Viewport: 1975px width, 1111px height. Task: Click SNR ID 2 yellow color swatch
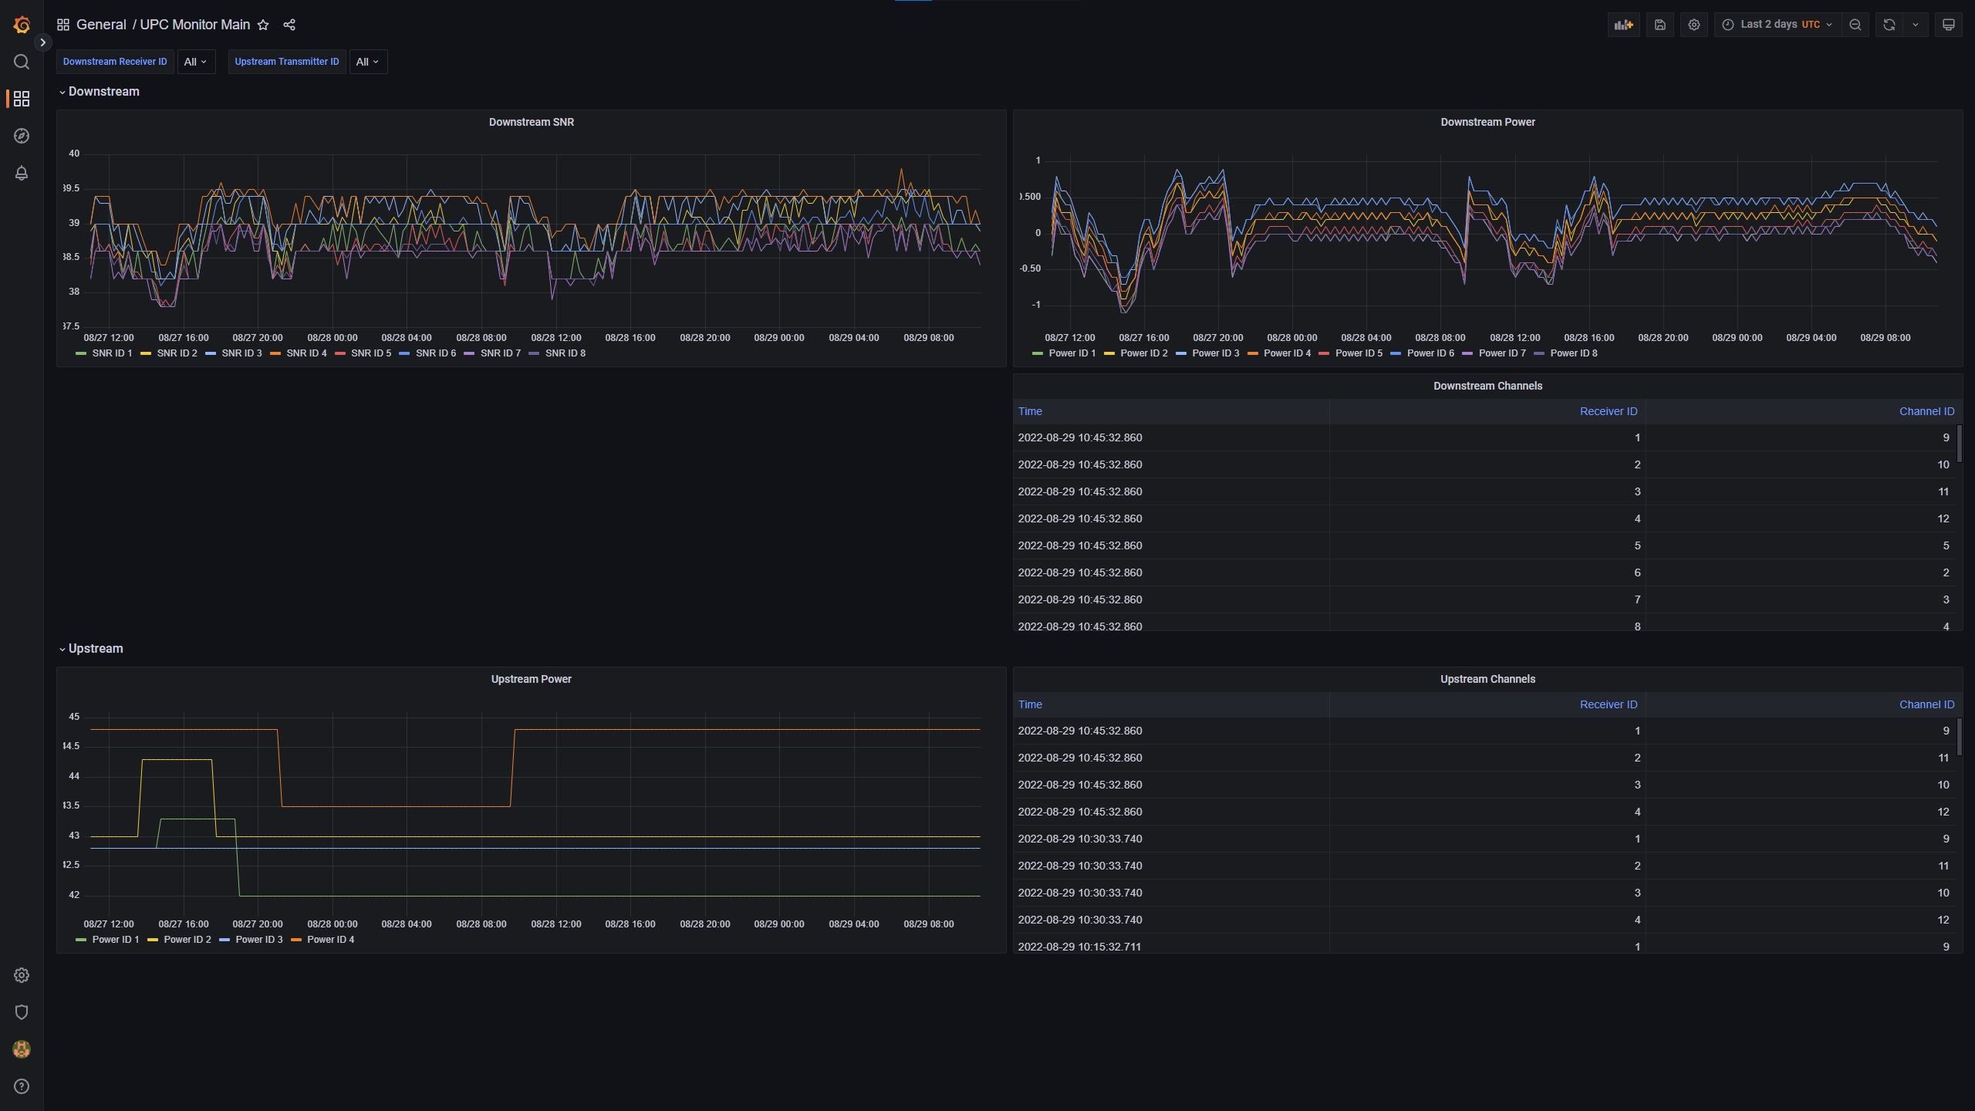click(x=146, y=353)
